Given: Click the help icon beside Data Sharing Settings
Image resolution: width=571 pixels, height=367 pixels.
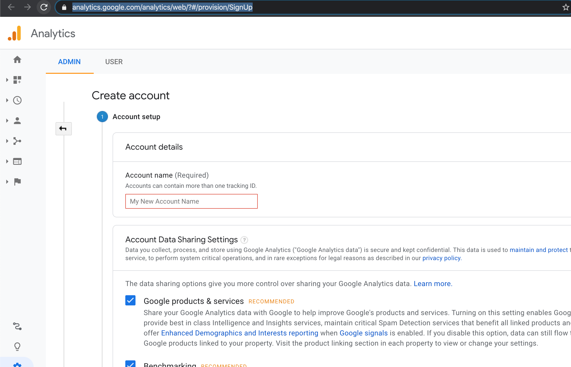Looking at the screenshot, I should (244, 240).
